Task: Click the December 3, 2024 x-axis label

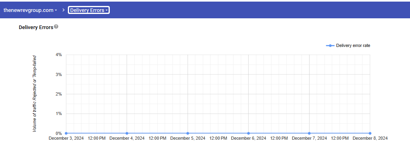Action: click(66, 139)
